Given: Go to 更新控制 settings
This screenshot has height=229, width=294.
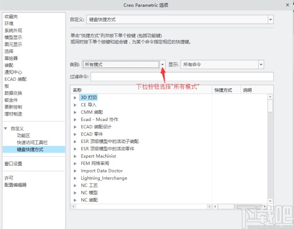Looking at the screenshot, I should click(13, 107).
